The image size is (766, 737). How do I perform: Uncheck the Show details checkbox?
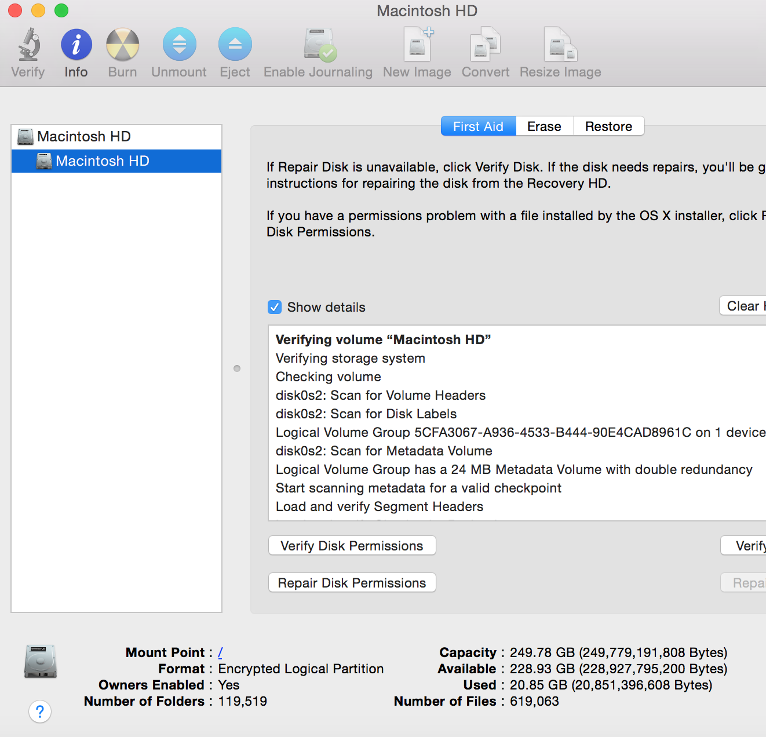(275, 307)
